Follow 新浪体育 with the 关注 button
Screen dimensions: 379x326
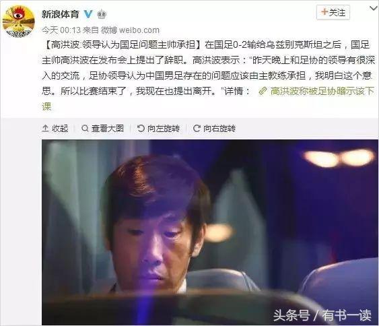[333, 12]
